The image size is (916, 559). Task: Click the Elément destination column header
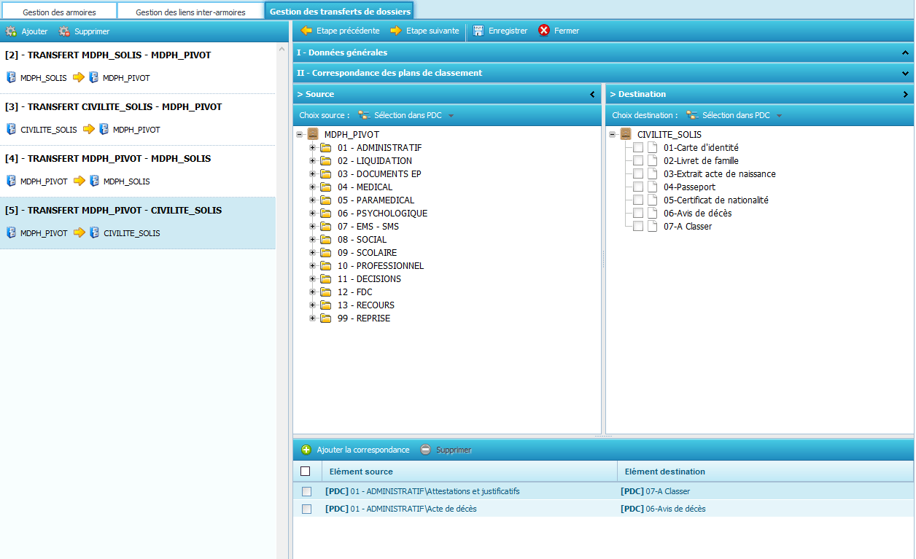(x=664, y=472)
